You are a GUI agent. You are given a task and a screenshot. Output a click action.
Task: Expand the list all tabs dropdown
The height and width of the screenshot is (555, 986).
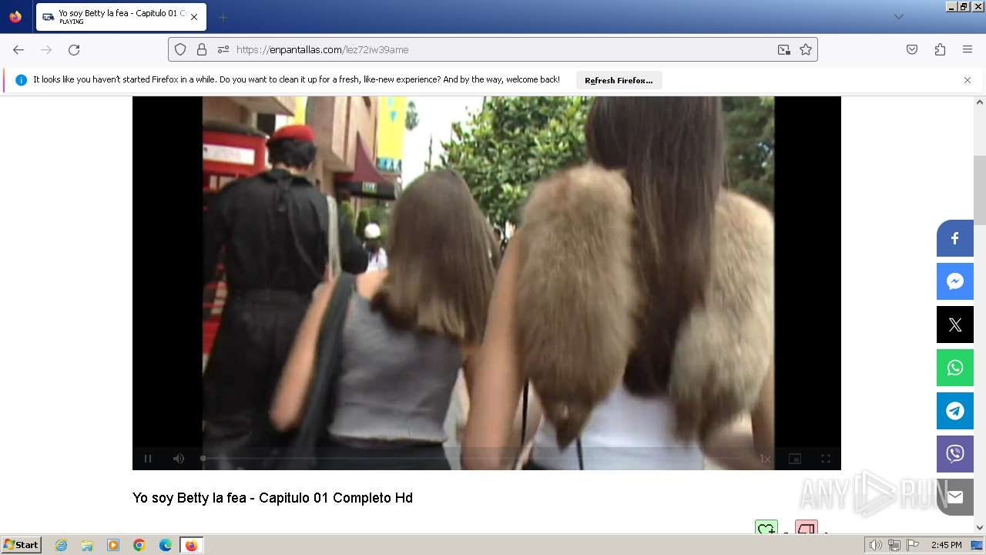coord(898,17)
